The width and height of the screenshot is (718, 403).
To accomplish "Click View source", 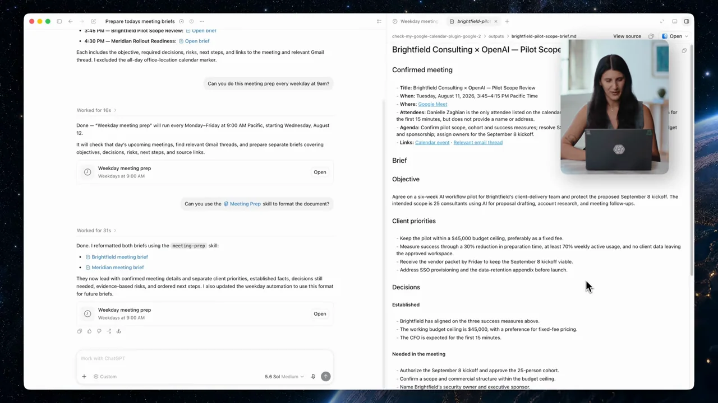I will pos(627,36).
